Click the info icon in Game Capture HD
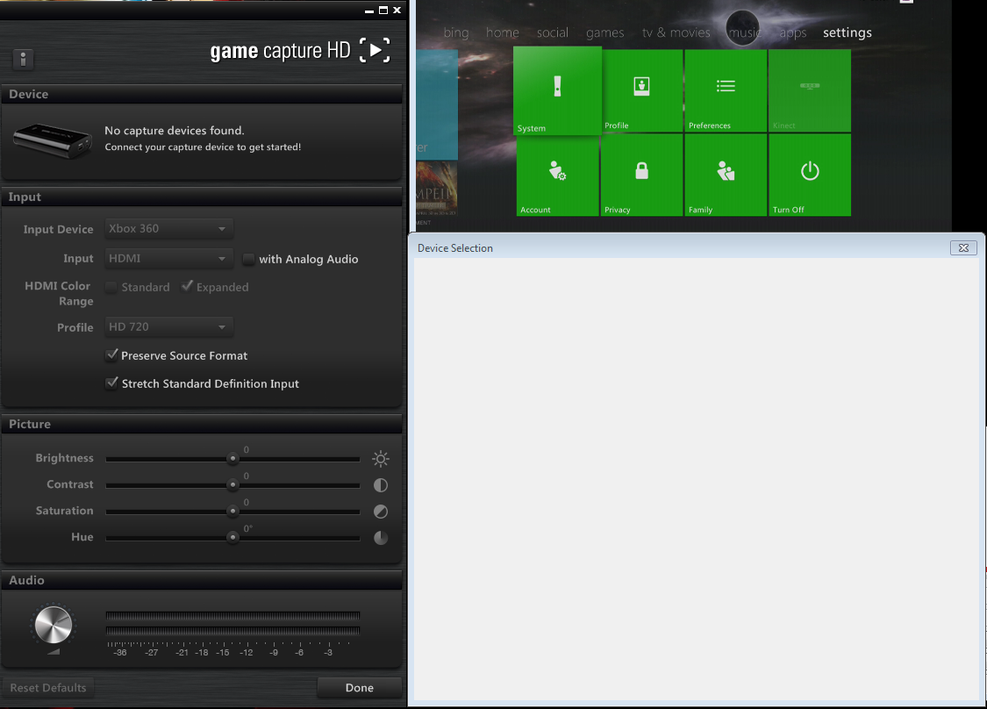Screen dimensions: 987x709 (x=24, y=59)
